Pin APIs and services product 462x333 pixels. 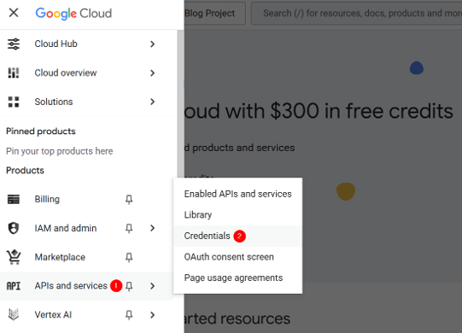[x=129, y=286]
